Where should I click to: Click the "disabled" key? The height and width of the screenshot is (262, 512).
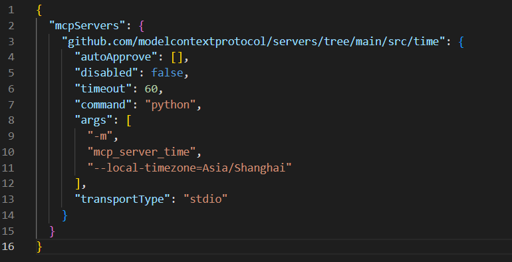(x=107, y=73)
